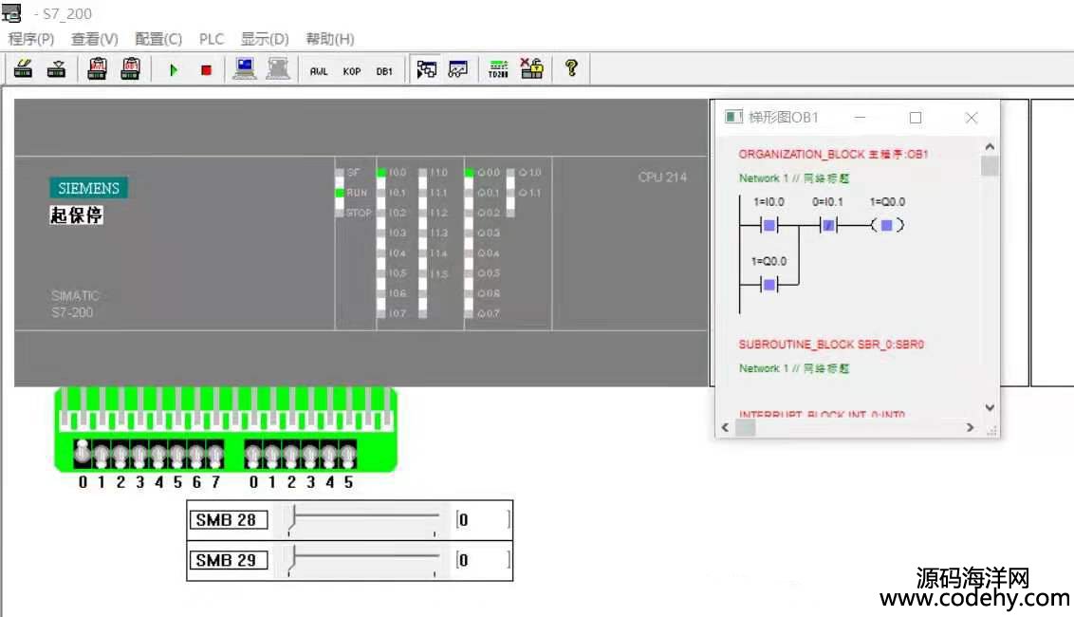Toggle input switch 1 in the second switch group
Image resolution: width=1074 pixels, height=617 pixels.
(x=272, y=453)
